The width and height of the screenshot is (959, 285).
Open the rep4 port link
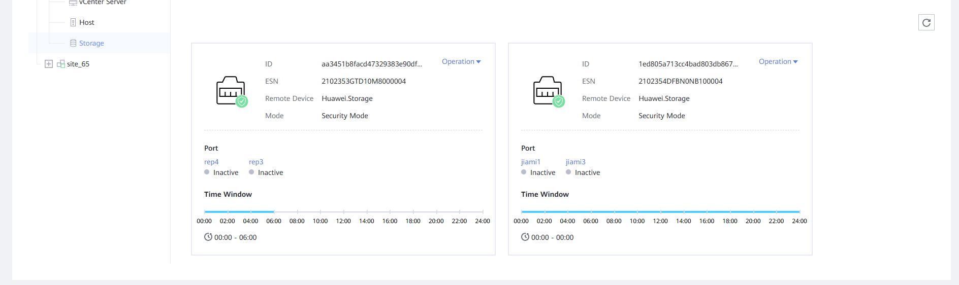click(x=211, y=162)
